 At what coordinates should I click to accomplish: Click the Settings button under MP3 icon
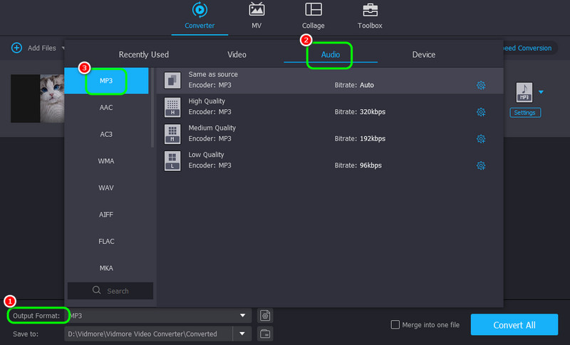pyautogui.click(x=525, y=113)
